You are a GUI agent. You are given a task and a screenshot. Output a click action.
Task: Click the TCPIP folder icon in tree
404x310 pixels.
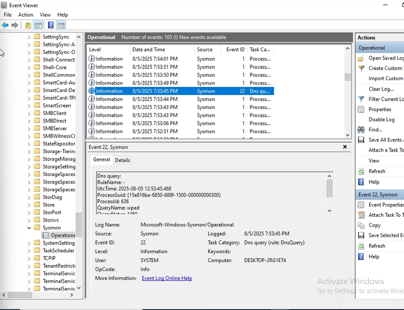tap(37, 258)
